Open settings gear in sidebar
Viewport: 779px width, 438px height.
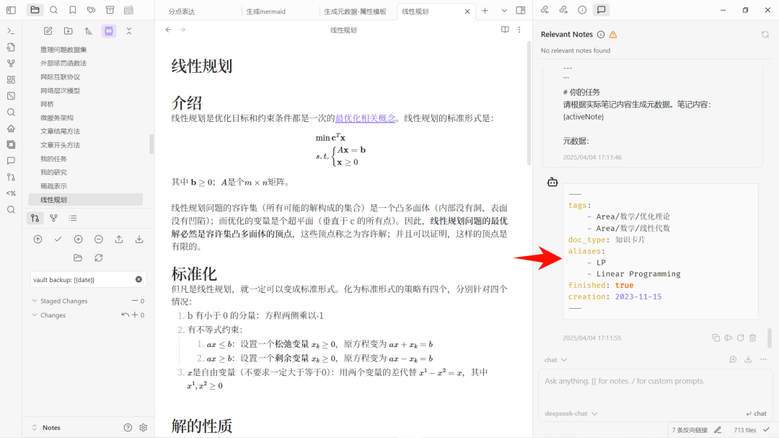[x=144, y=428]
